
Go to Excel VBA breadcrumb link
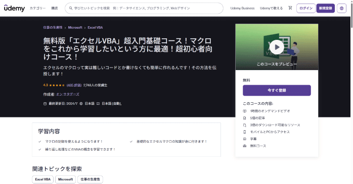95,27
